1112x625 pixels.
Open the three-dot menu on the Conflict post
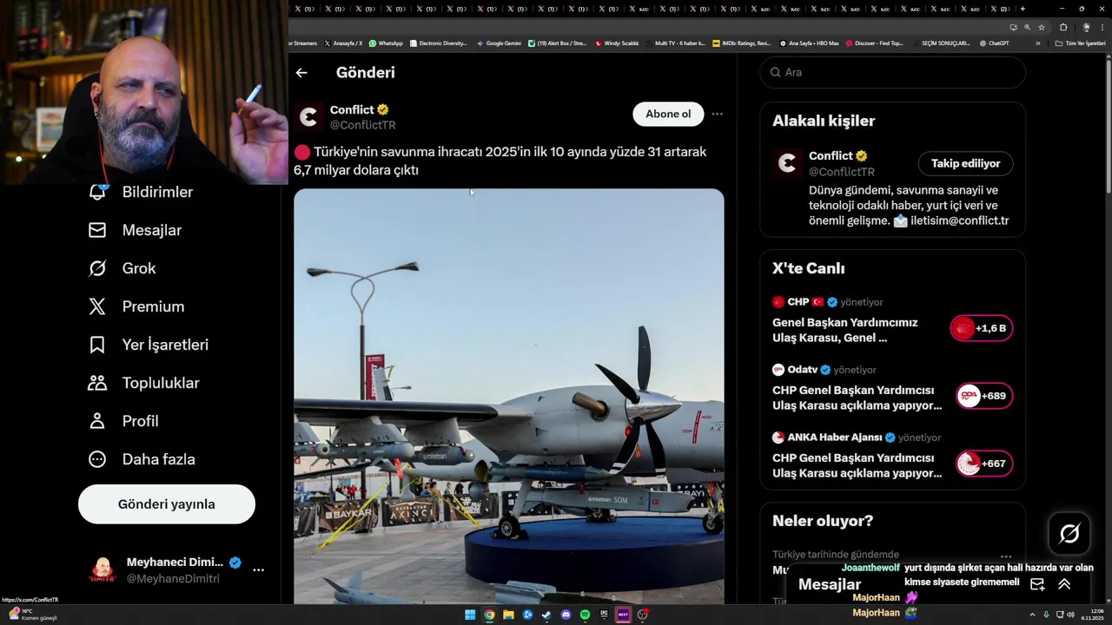click(x=717, y=114)
